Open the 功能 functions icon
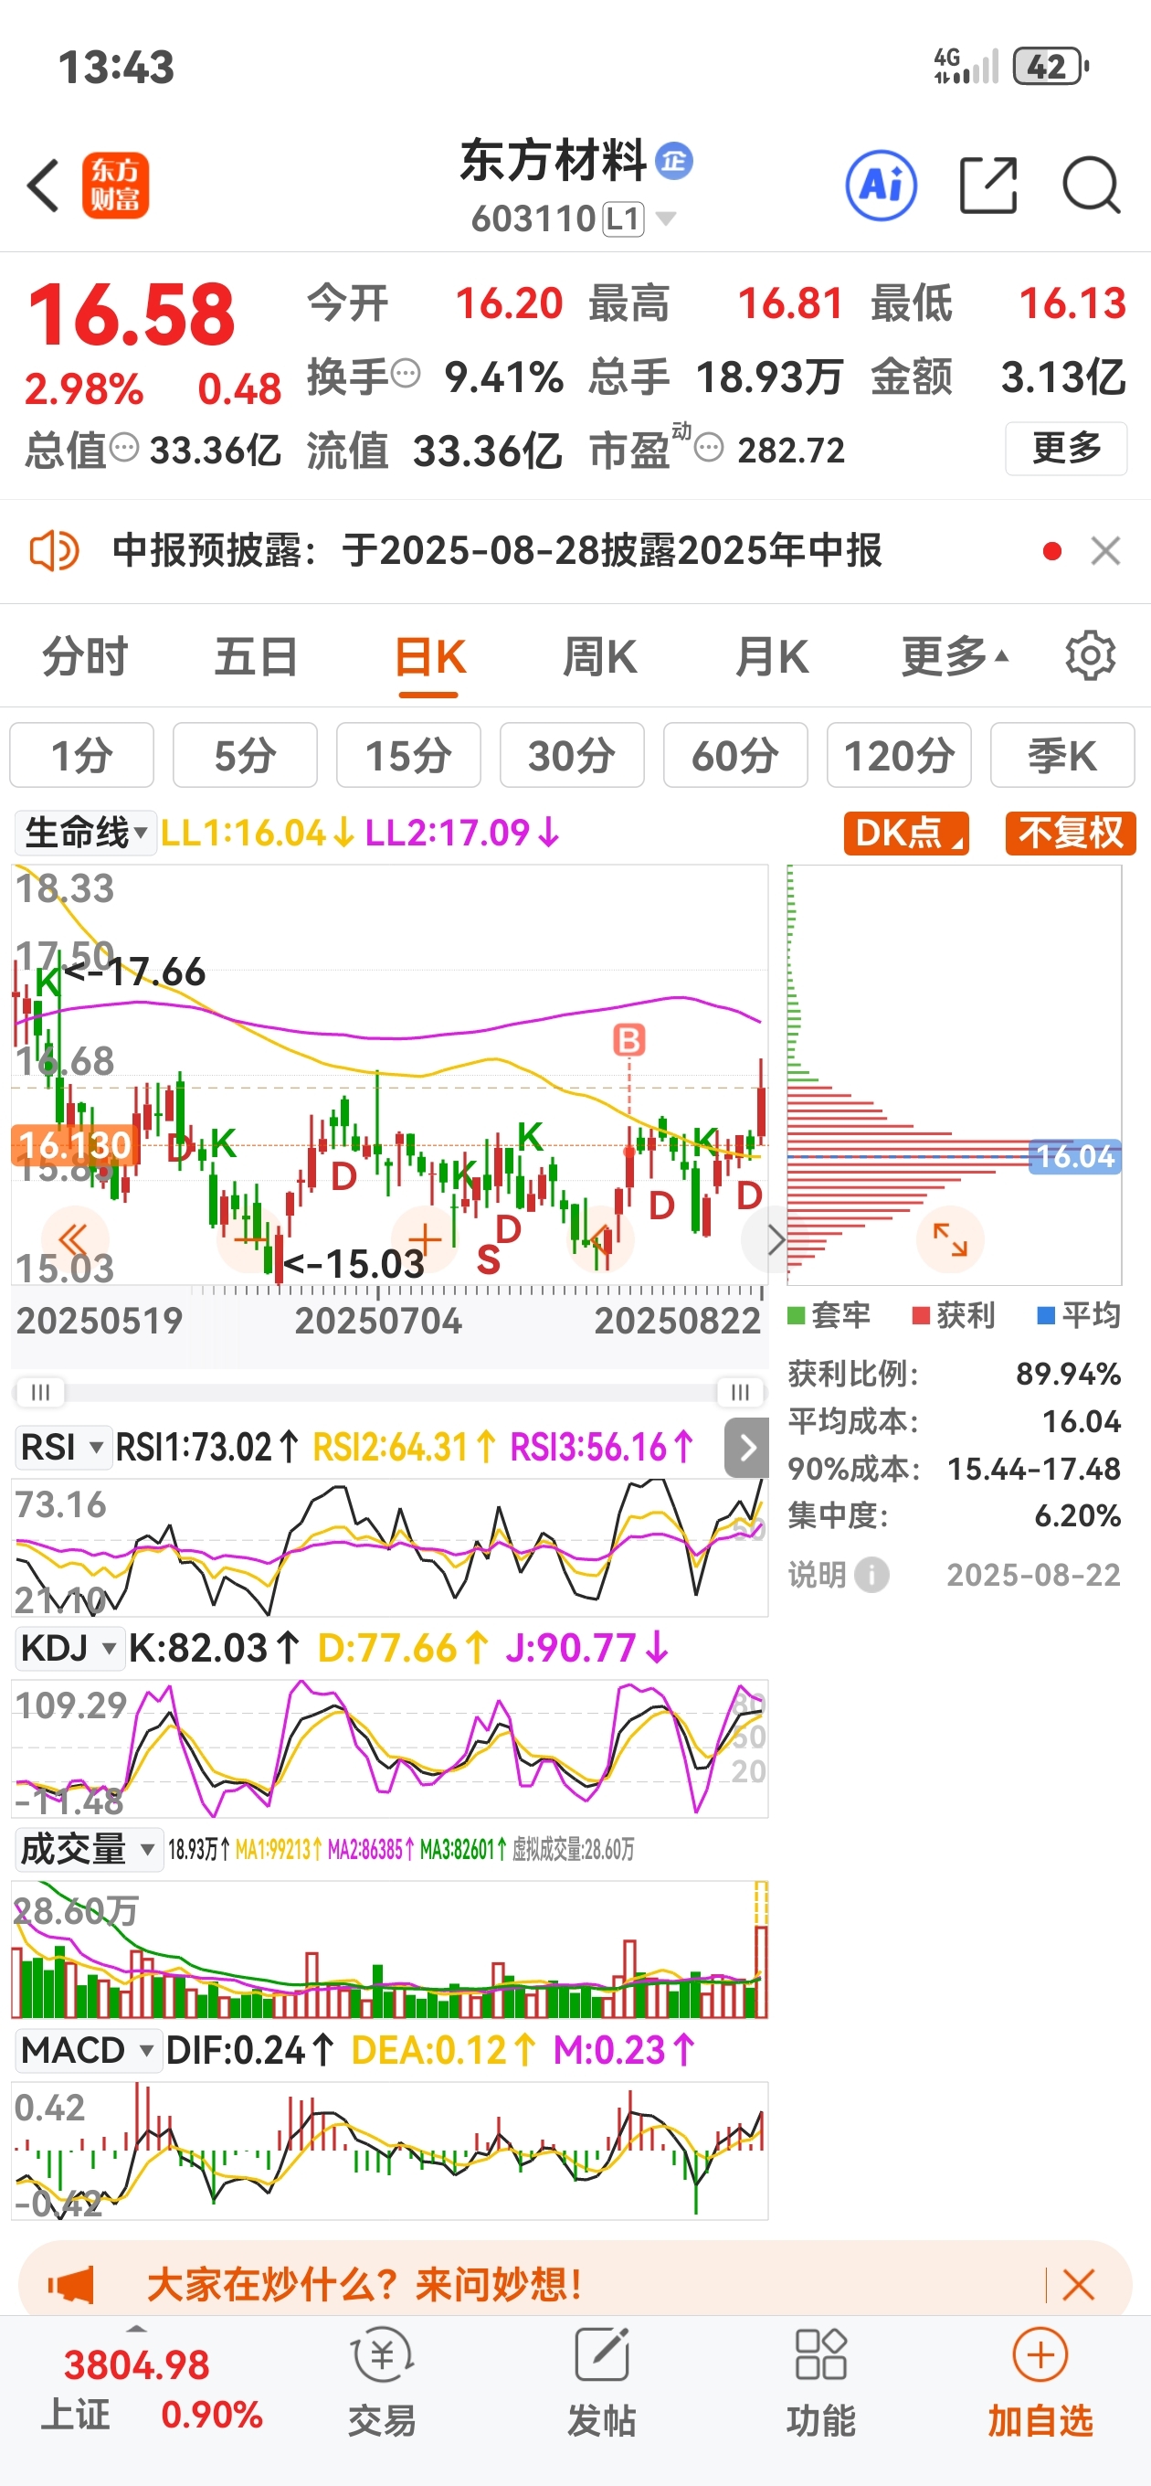Viewport: 1151px width, 2486px height. tap(821, 2354)
